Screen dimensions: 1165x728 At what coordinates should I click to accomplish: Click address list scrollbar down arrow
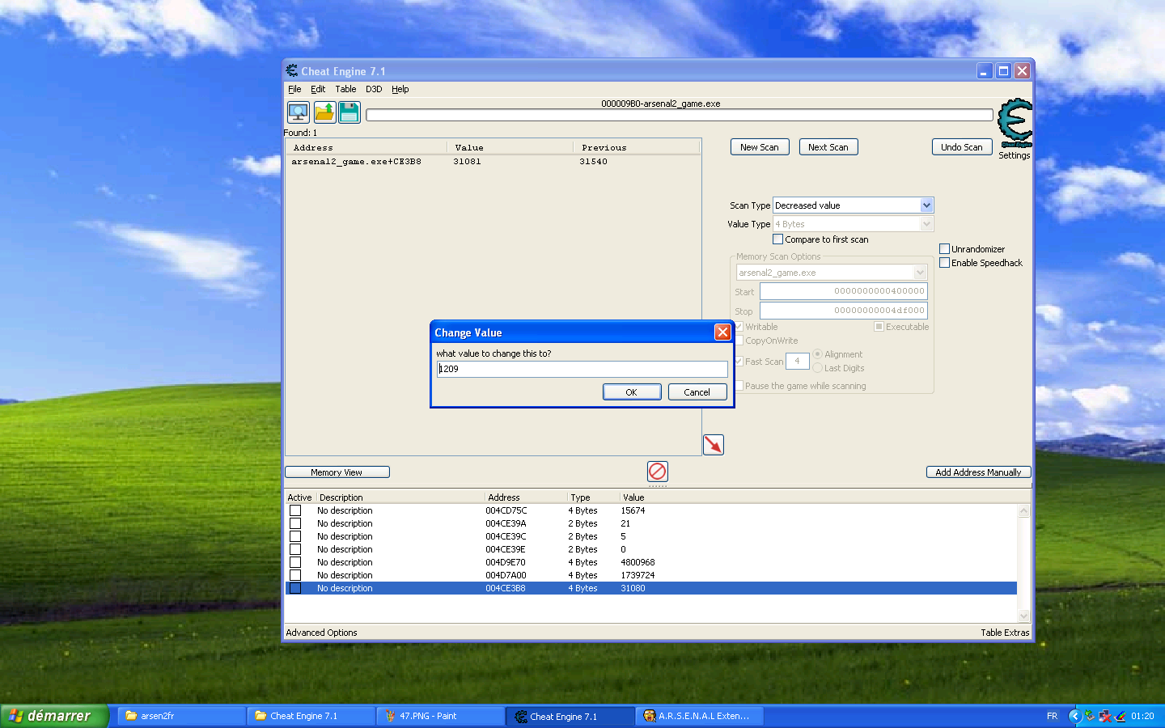(x=1023, y=616)
